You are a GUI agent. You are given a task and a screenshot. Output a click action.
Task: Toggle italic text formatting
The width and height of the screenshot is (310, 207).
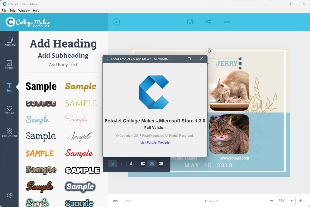point(122,163)
